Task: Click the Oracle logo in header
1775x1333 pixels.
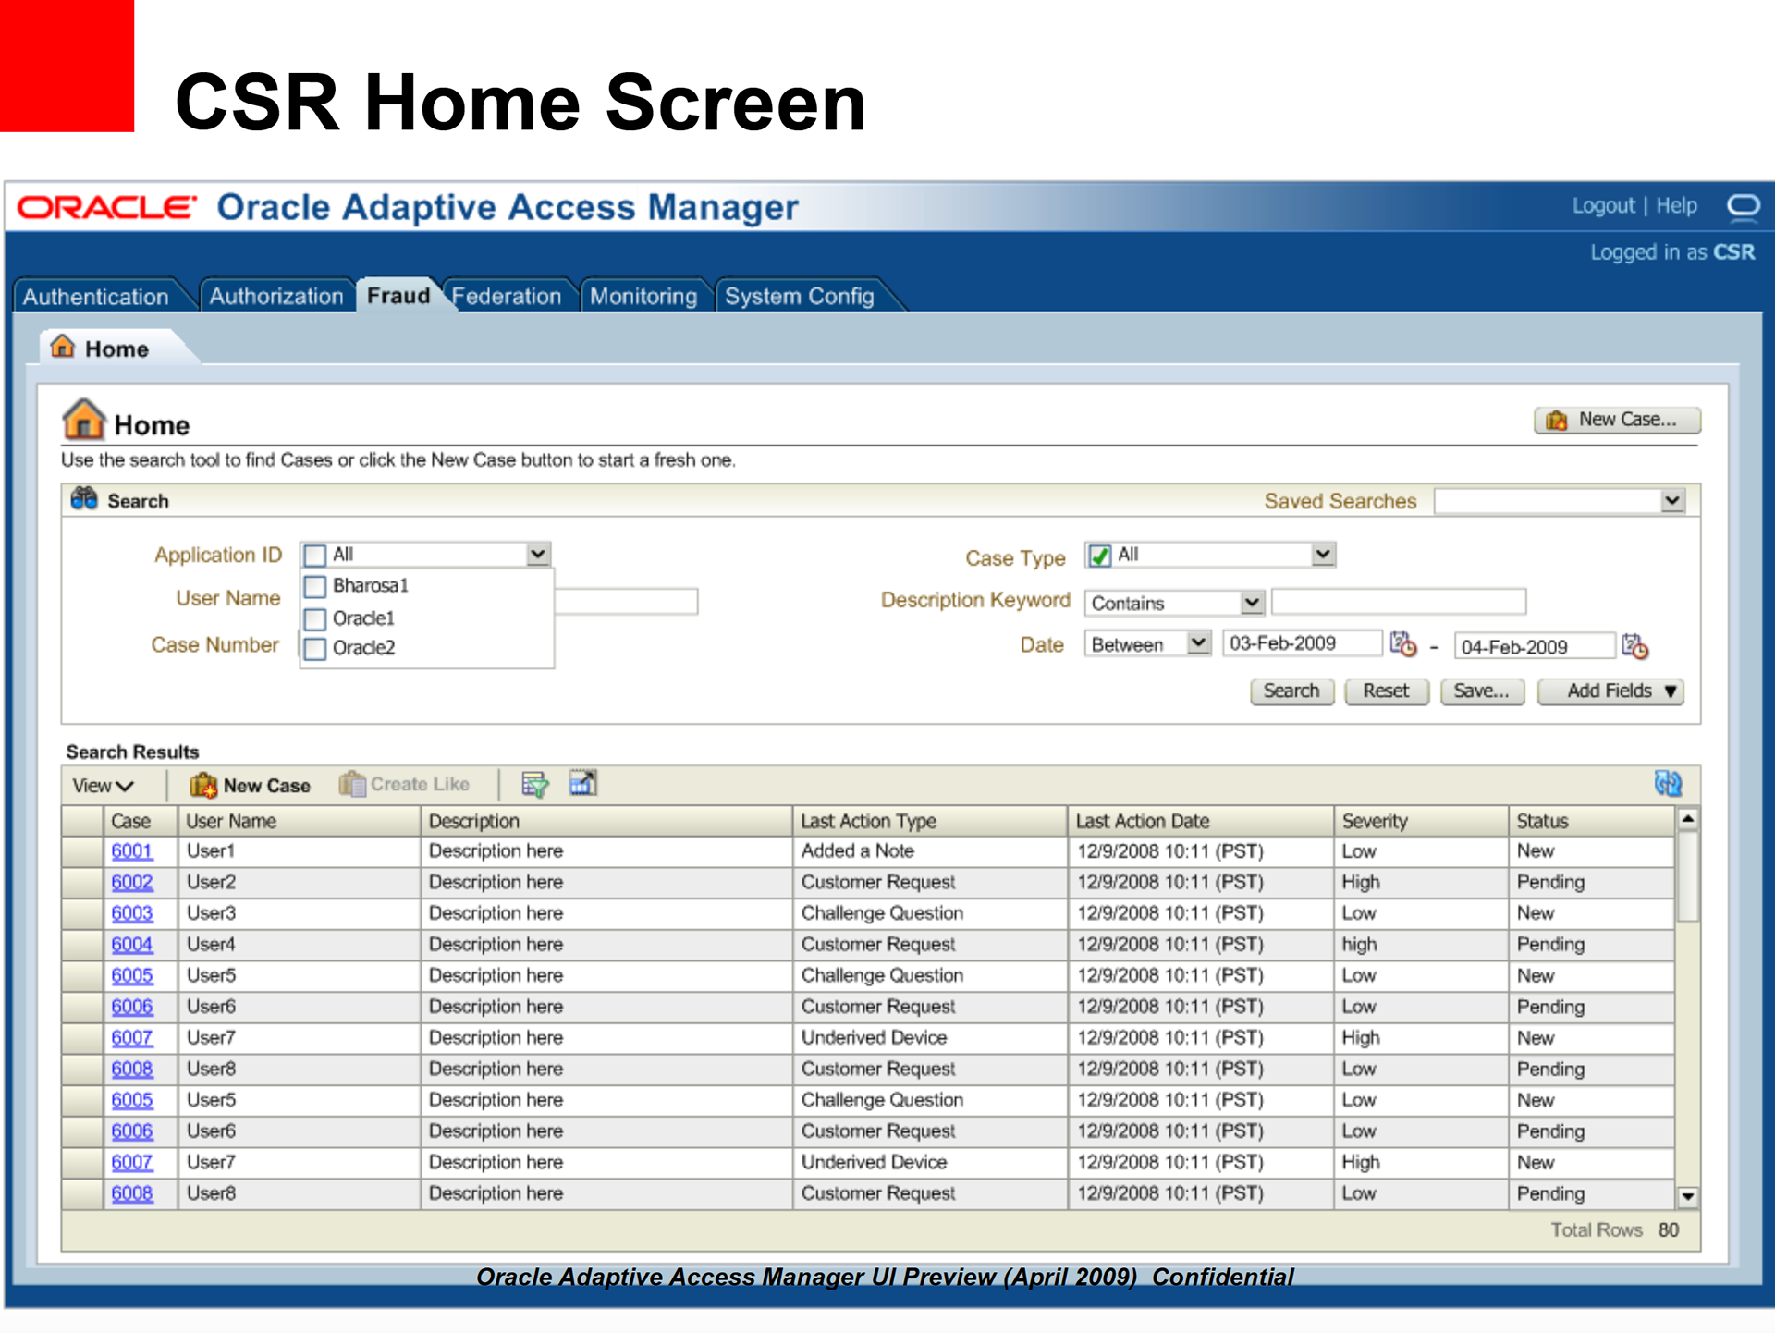Action: tap(106, 207)
